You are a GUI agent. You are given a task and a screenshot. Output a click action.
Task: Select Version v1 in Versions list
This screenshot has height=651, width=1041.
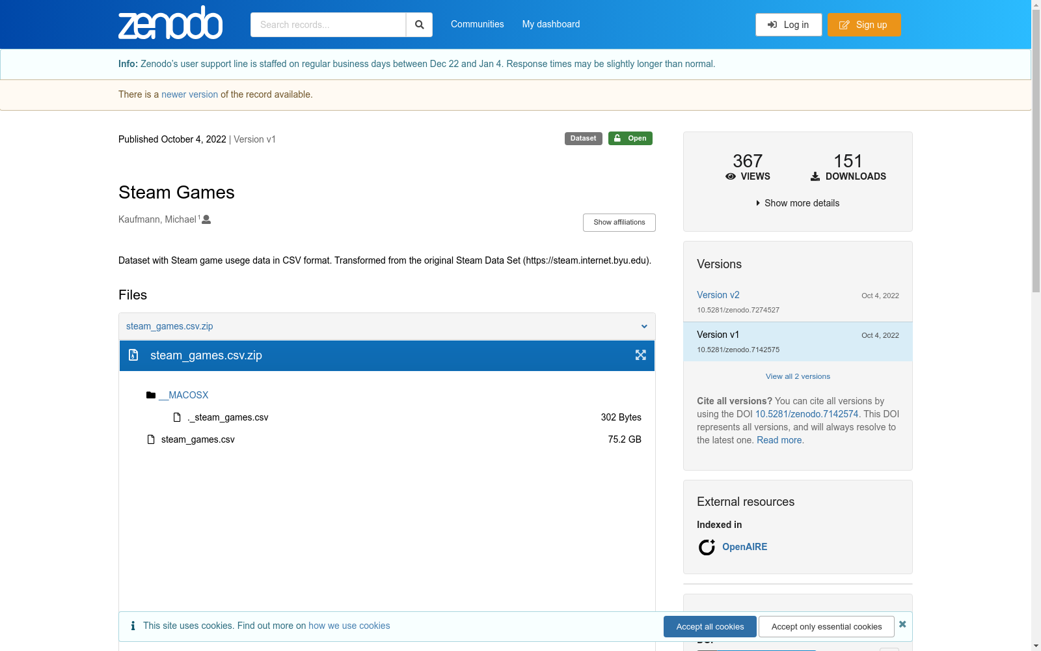click(718, 335)
